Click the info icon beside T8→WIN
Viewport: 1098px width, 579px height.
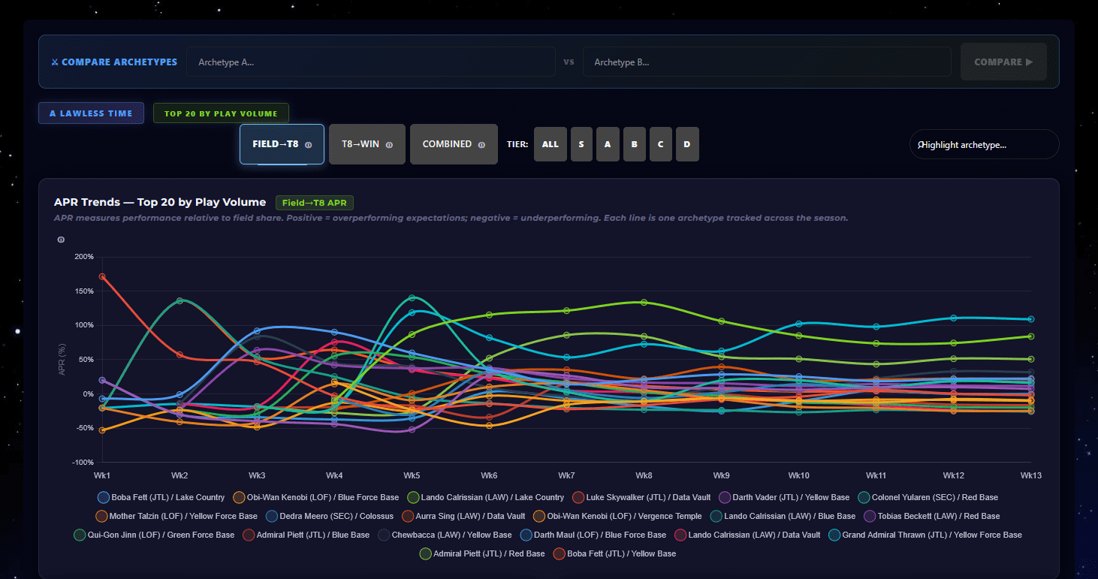389,145
